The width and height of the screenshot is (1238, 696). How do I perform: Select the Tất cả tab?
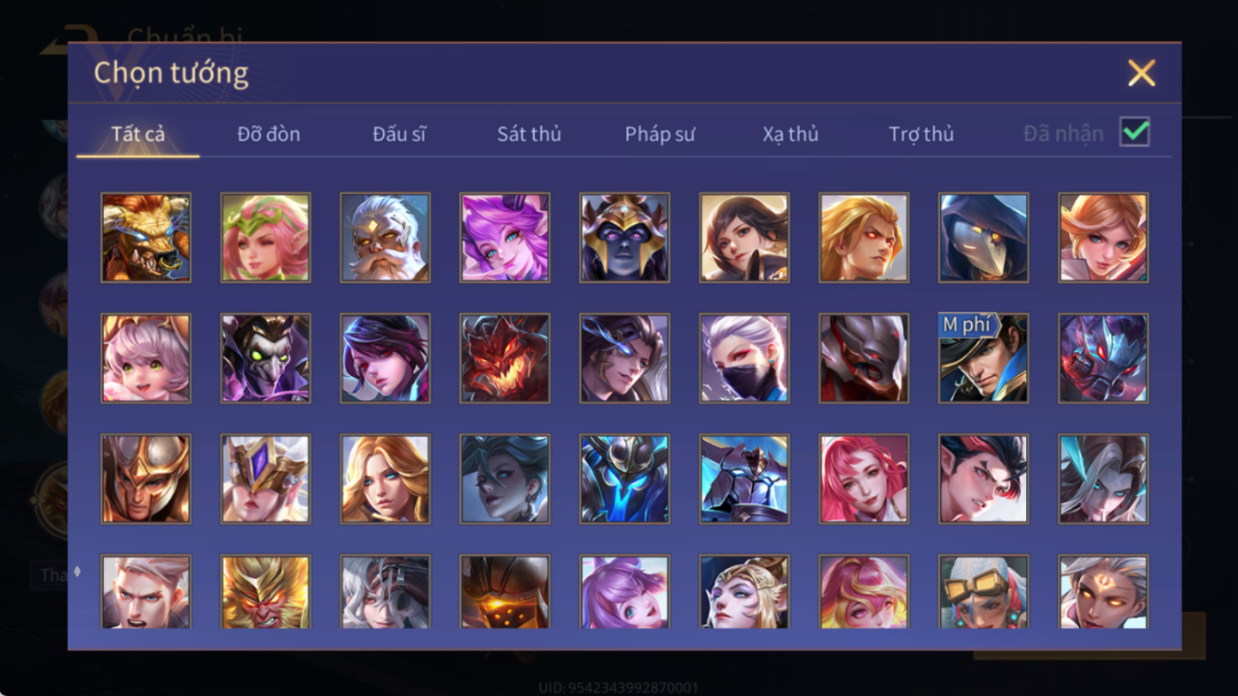click(x=138, y=134)
